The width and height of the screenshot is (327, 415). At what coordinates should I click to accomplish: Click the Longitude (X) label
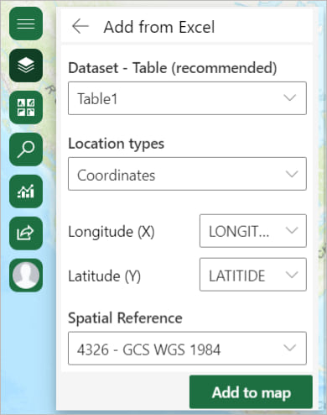coord(112,232)
